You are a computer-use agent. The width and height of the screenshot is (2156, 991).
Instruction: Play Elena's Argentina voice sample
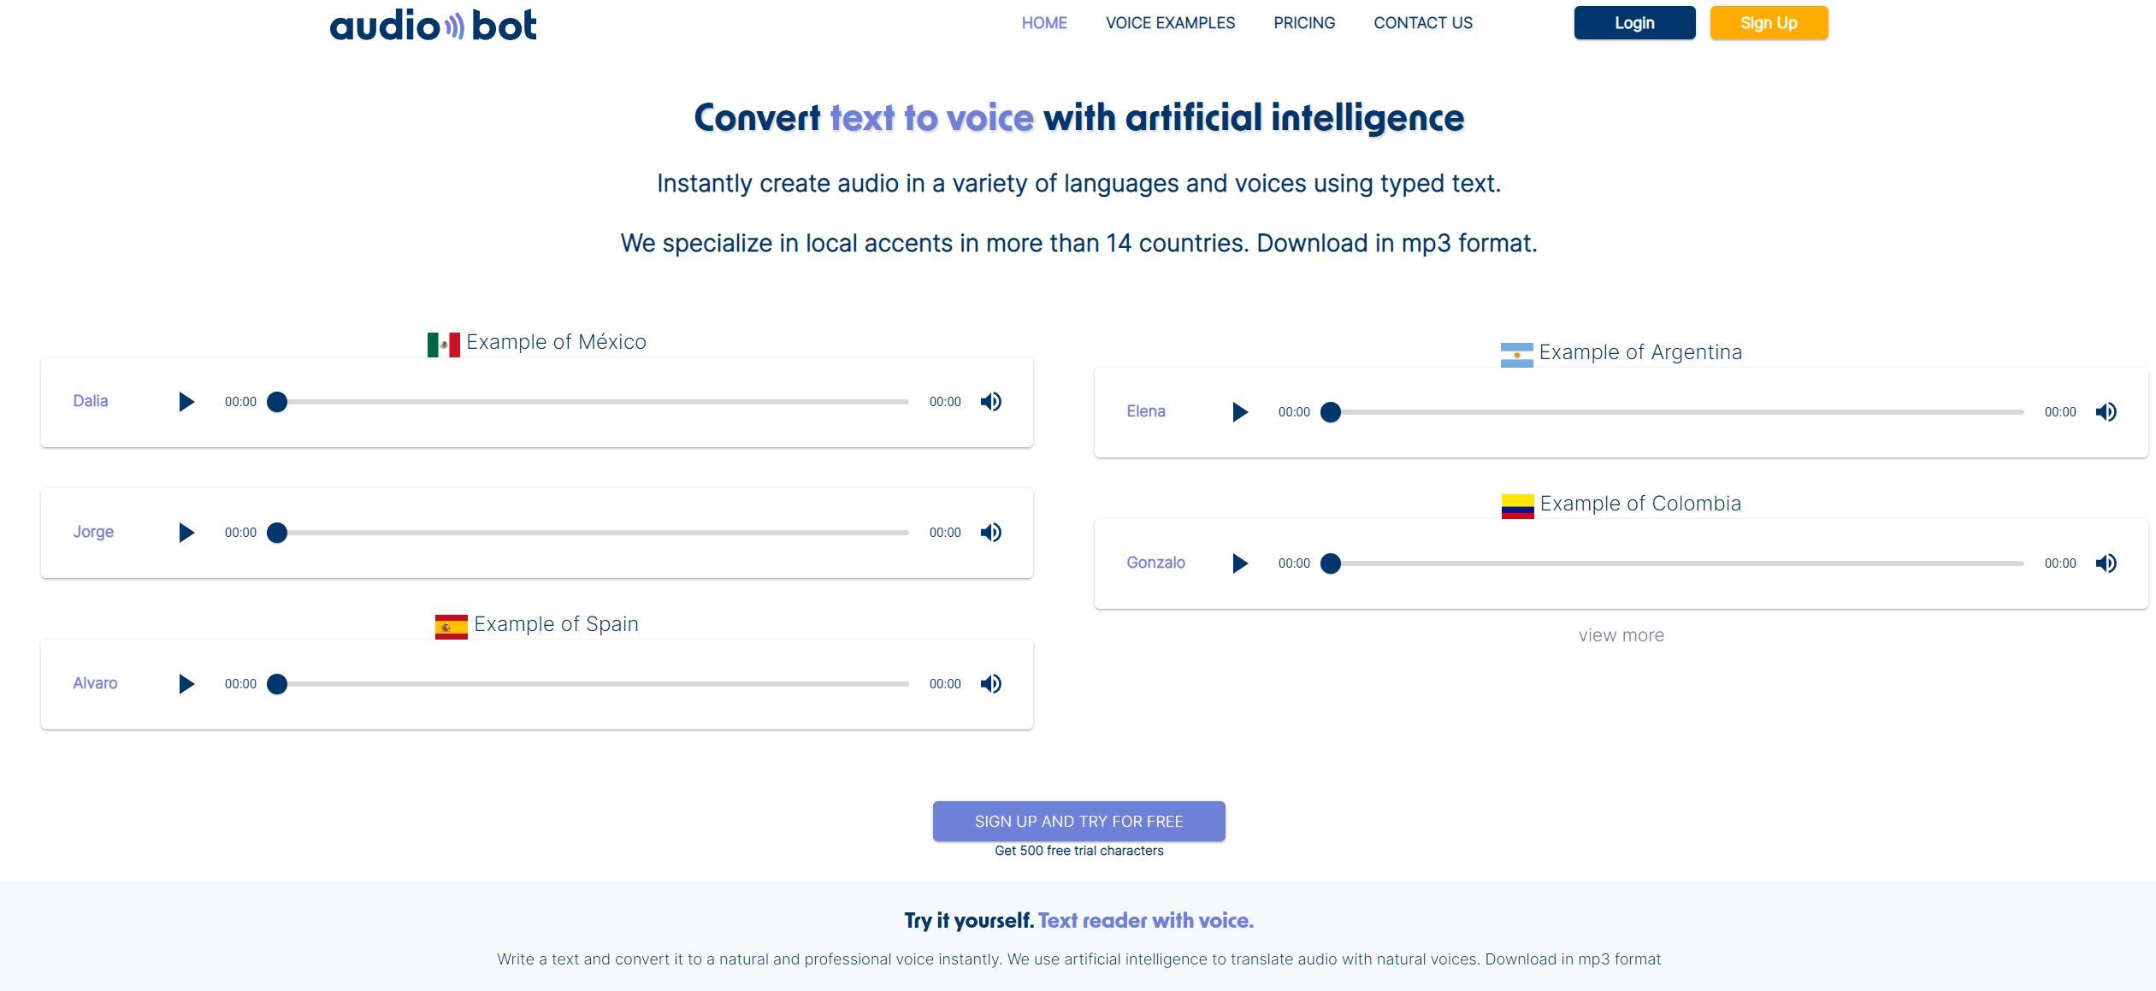(1238, 411)
